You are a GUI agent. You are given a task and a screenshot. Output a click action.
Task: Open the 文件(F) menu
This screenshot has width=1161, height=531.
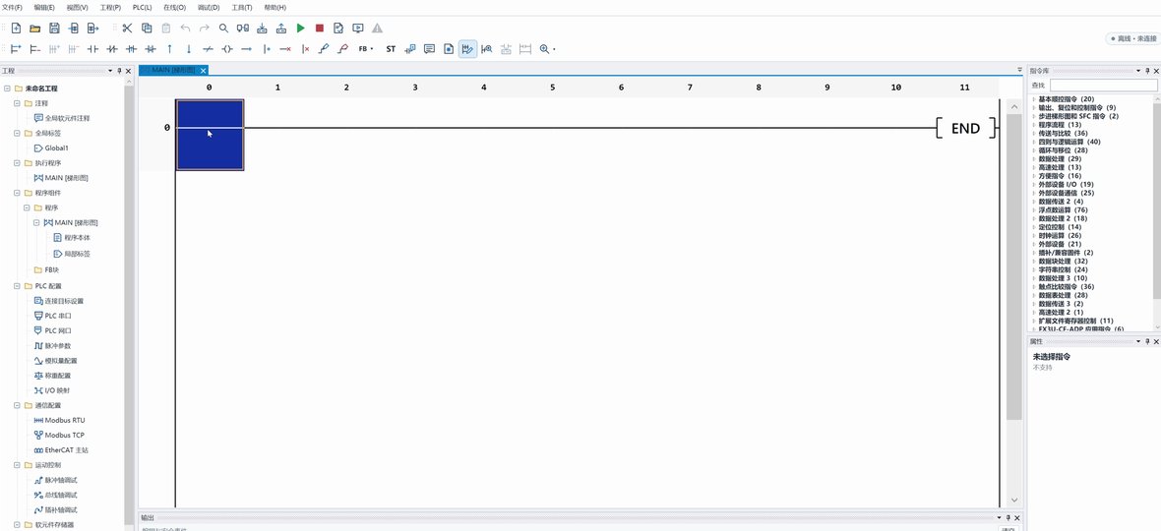12,7
